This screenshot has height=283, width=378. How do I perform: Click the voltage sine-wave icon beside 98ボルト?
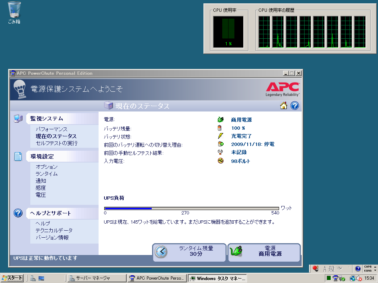tap(221, 161)
